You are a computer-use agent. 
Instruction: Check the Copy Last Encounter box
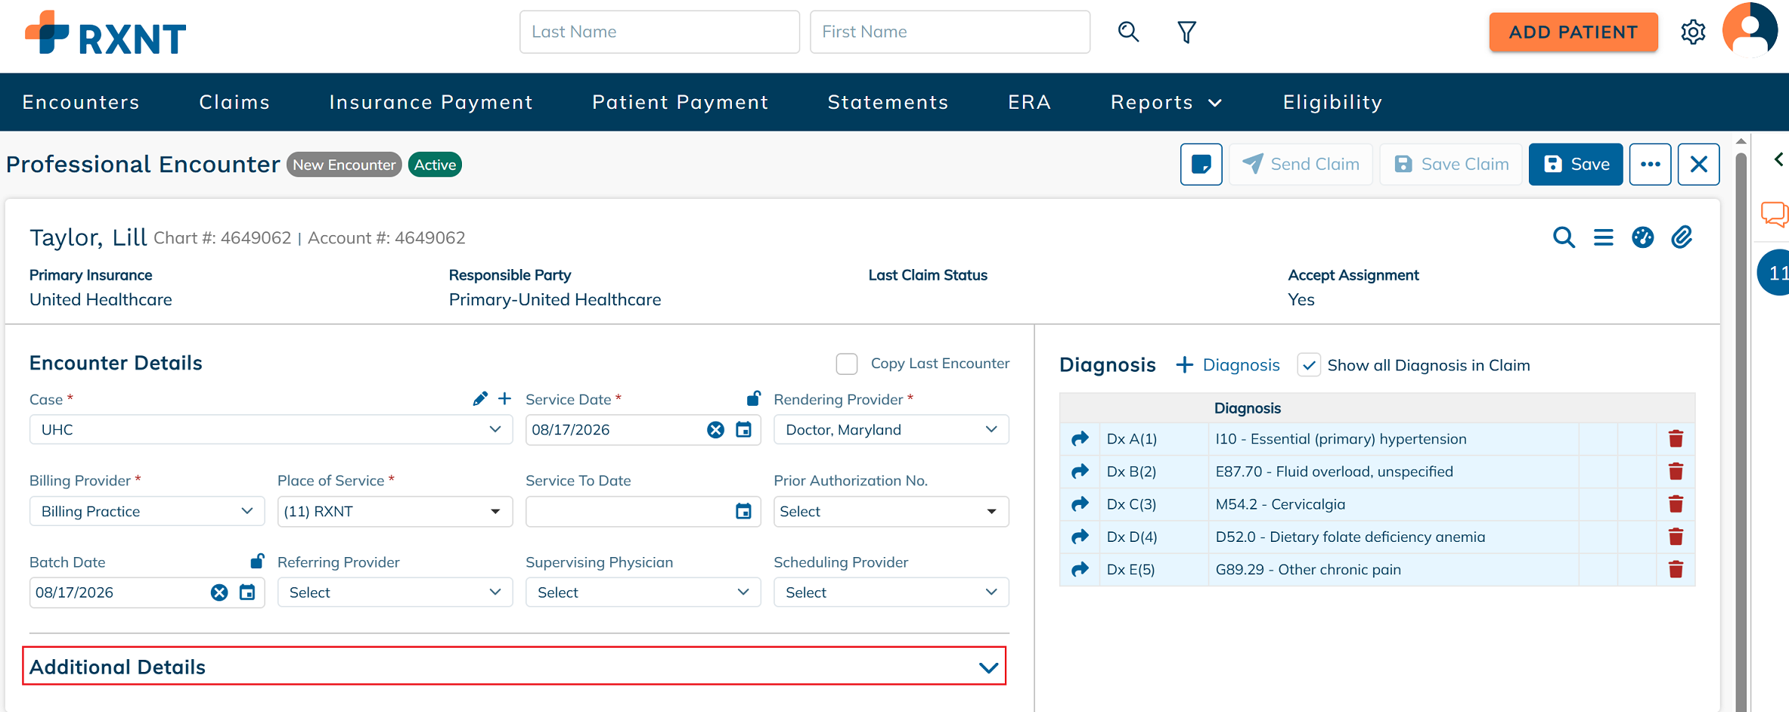tap(847, 364)
